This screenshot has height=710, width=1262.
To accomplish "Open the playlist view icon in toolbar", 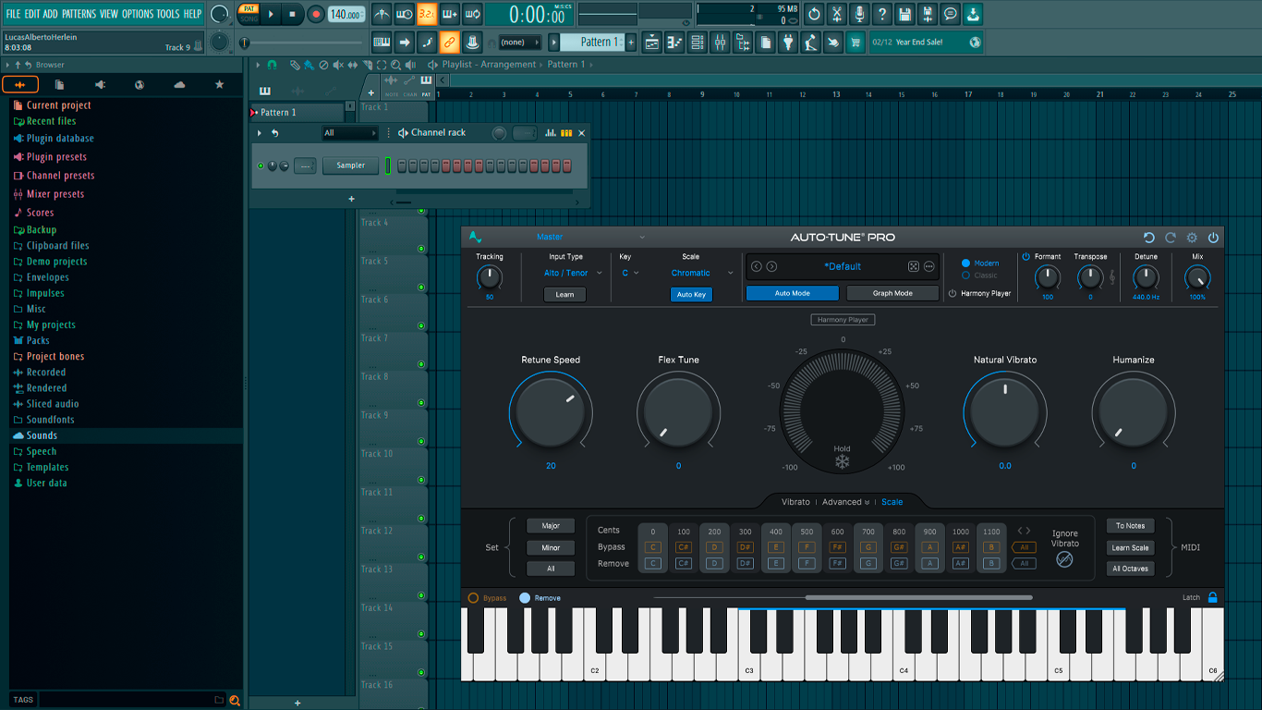I will tap(652, 43).
